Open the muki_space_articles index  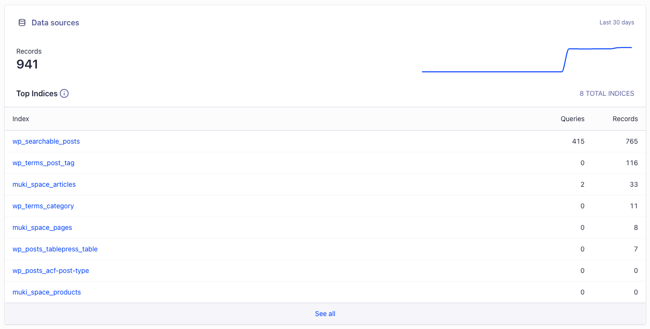tap(44, 184)
